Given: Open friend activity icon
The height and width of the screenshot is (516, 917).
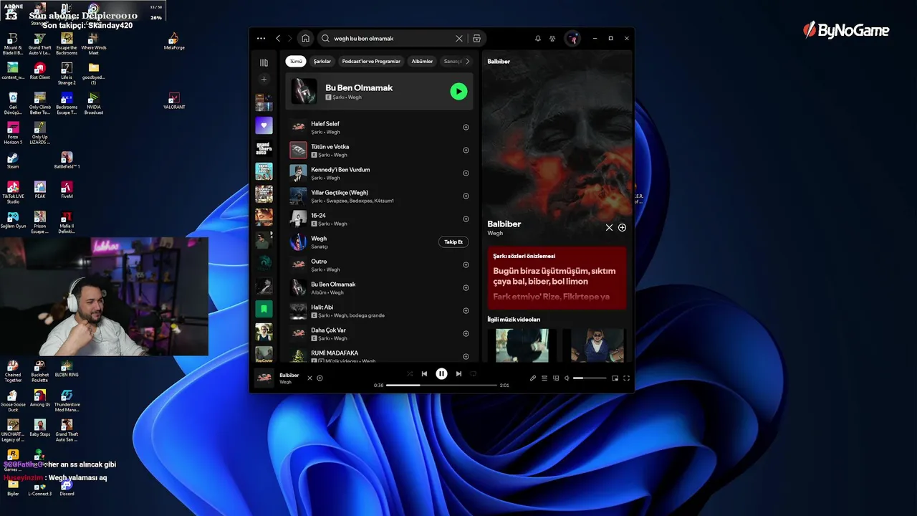Looking at the screenshot, I should (552, 39).
